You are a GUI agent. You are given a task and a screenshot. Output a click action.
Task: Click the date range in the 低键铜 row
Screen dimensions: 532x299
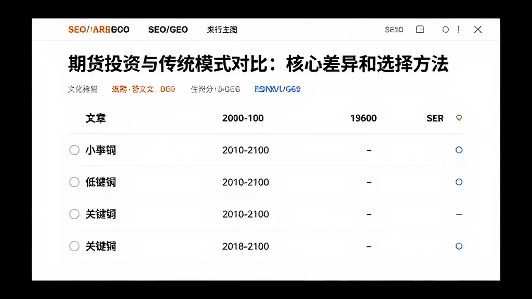pyautogui.click(x=246, y=182)
